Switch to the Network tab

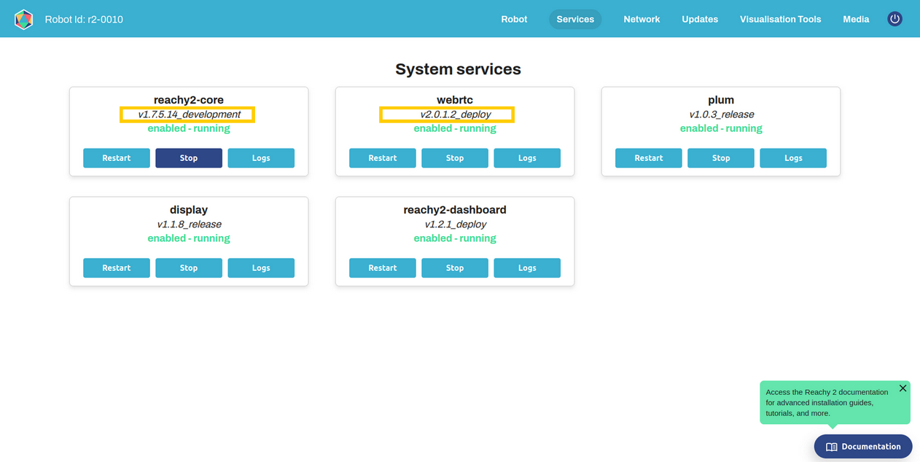coord(642,20)
